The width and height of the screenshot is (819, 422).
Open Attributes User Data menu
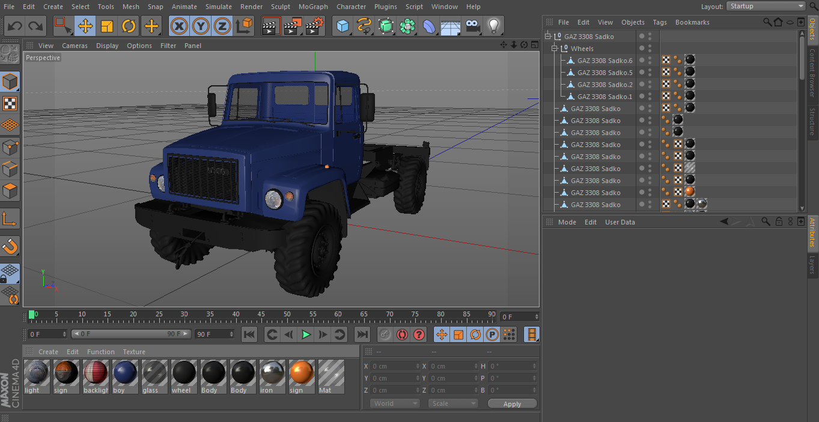point(620,222)
